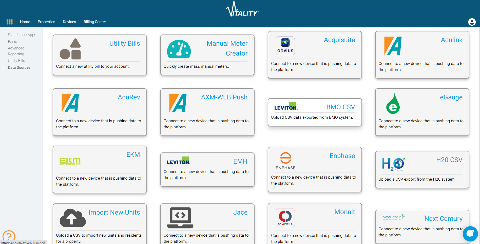Click the Obvius logo on Acquisuite card
Image resolution: width=480 pixels, height=244 pixels.
[285, 46]
